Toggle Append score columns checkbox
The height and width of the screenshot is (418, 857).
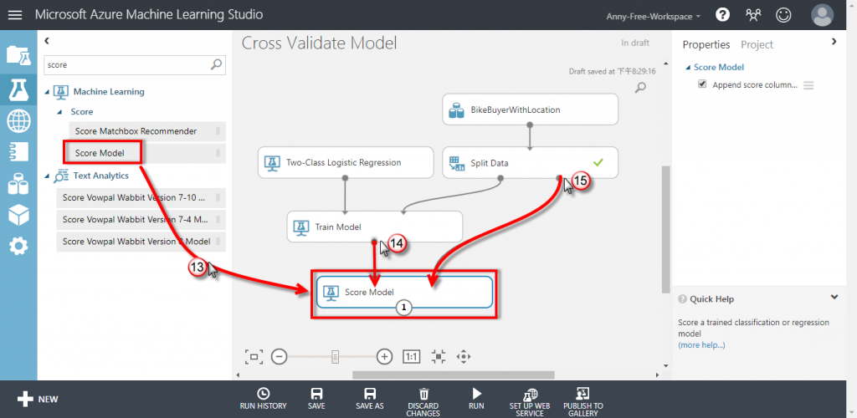coord(702,84)
